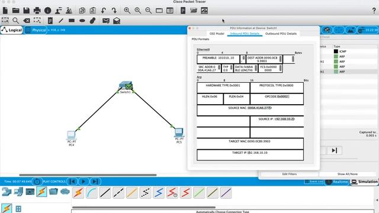Open the Activity Wizard info icon
Screen dimensions: 379x213
[x=47, y=11]
